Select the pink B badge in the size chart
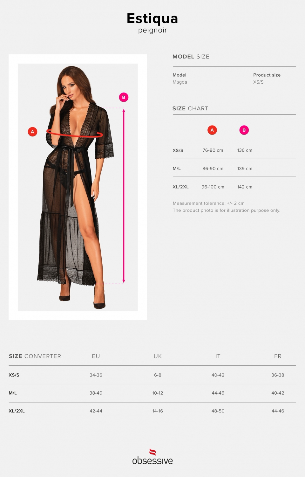This screenshot has height=477, width=305. tap(244, 130)
